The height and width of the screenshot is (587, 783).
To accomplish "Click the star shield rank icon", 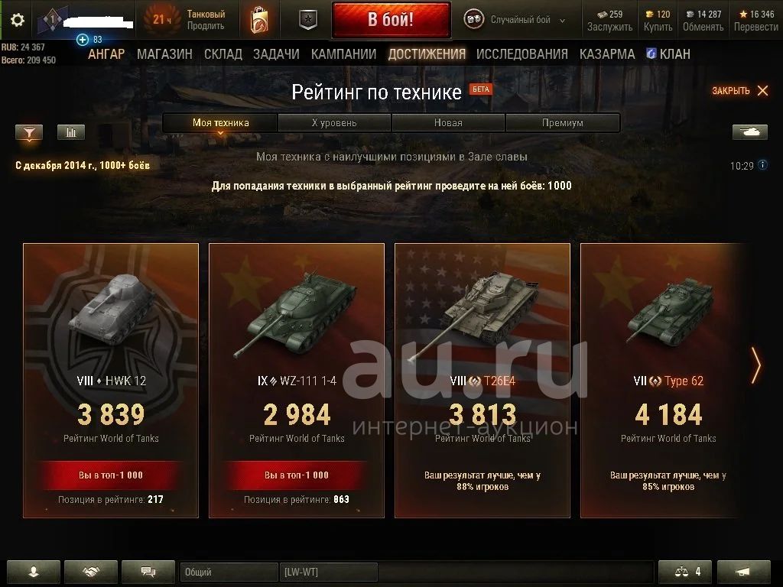I will (x=308, y=20).
